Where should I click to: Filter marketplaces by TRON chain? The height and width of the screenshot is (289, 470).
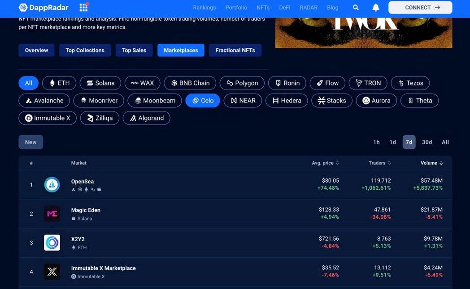[x=368, y=83]
